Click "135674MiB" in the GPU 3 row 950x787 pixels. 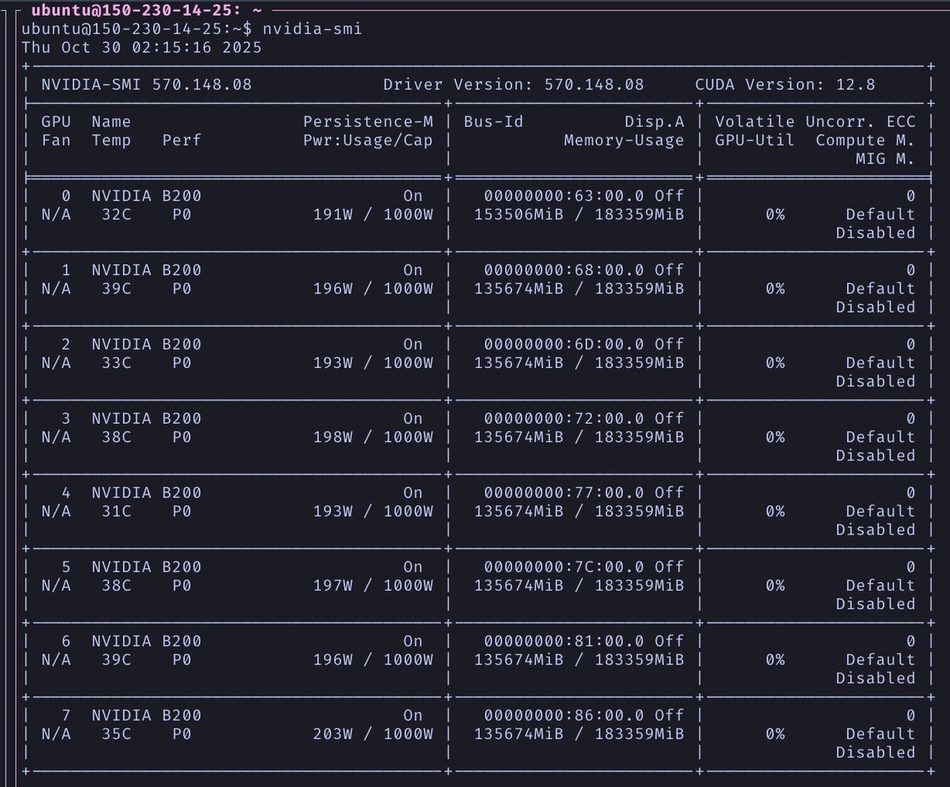click(519, 437)
